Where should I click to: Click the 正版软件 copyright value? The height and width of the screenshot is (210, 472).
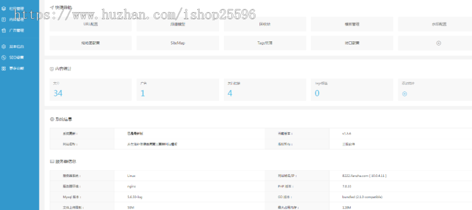(349, 144)
